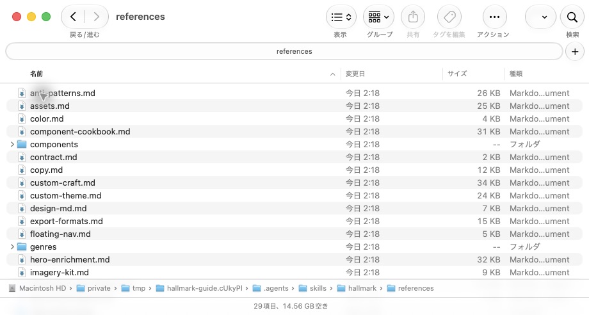Click the Edit Tags (タグを編集) icon
The height and width of the screenshot is (315, 589).
(449, 17)
